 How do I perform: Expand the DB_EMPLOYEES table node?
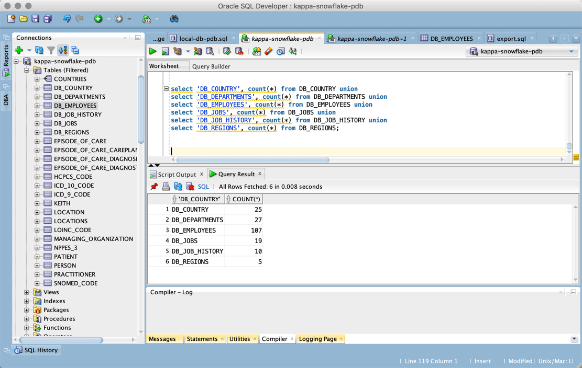coord(37,106)
